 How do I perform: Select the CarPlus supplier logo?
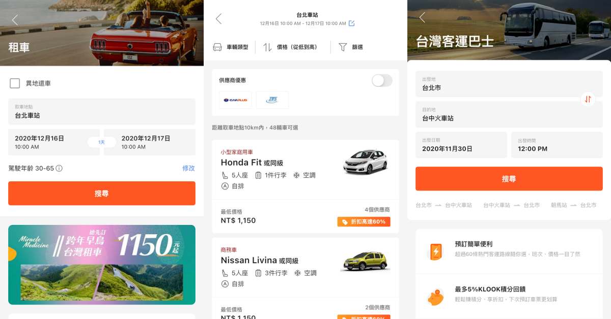[x=235, y=100]
